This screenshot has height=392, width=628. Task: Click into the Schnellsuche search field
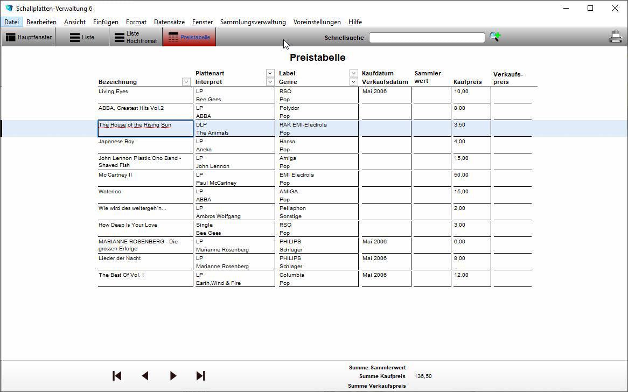[x=427, y=38]
